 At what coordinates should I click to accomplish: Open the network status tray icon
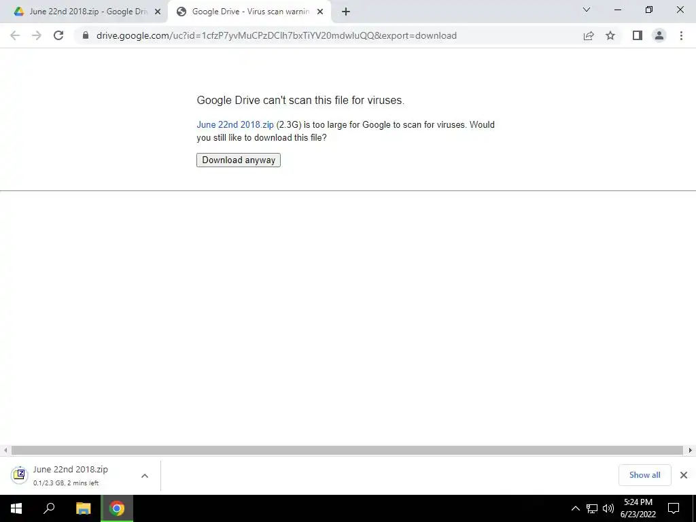(592, 508)
